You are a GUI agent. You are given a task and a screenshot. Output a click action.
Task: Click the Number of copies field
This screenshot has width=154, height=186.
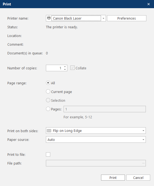click(x=55, y=68)
